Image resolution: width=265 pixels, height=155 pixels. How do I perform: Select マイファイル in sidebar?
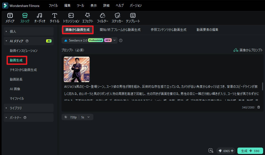17,98
